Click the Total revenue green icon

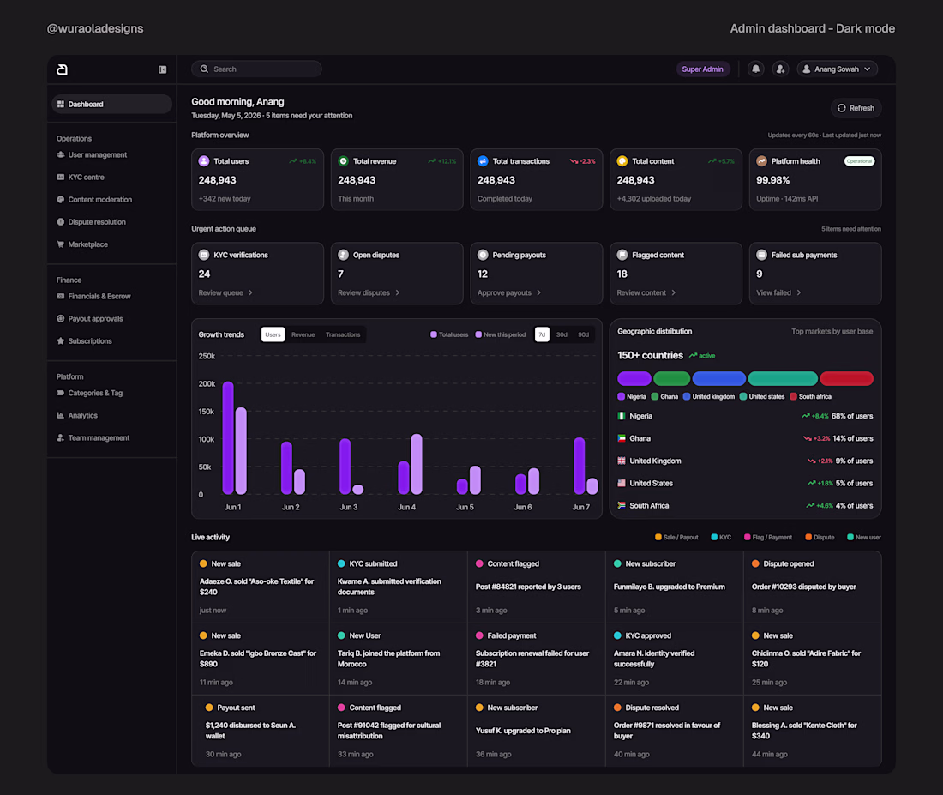(344, 161)
